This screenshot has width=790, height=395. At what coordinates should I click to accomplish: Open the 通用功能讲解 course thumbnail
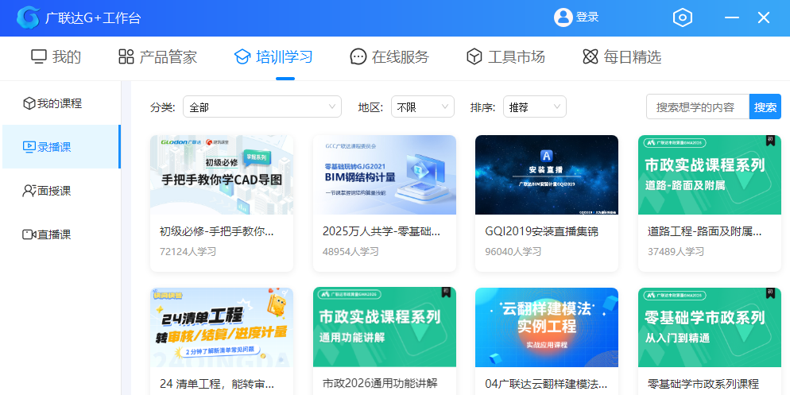point(385,327)
